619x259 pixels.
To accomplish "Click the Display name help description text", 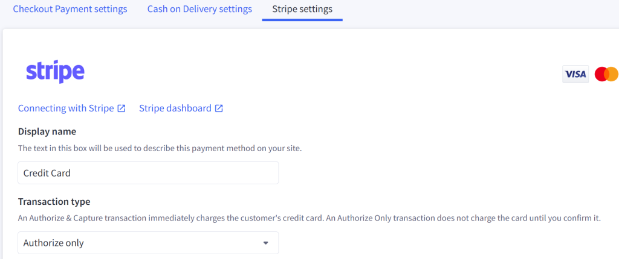I will pos(160,149).
